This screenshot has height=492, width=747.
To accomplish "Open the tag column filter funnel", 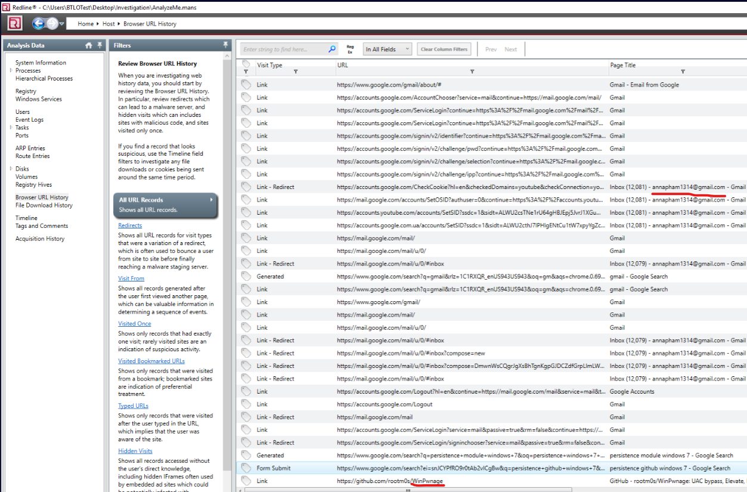I will pos(246,72).
